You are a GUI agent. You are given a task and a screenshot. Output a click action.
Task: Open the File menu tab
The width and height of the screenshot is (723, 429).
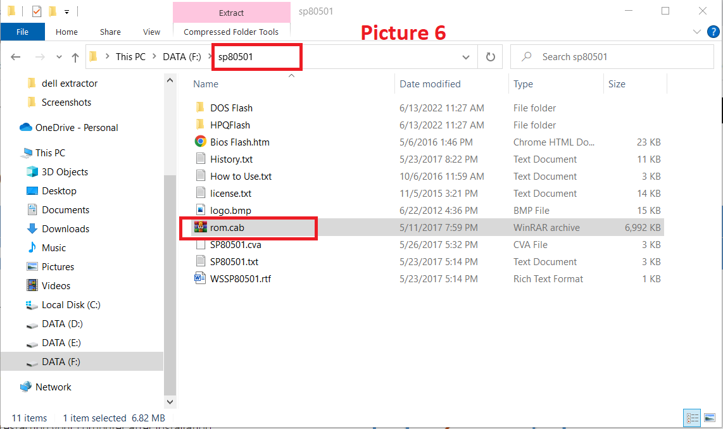point(23,32)
